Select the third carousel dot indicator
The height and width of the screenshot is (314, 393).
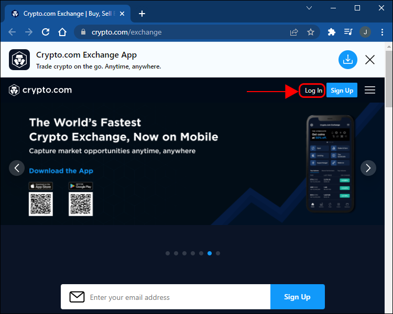pyautogui.click(x=184, y=253)
